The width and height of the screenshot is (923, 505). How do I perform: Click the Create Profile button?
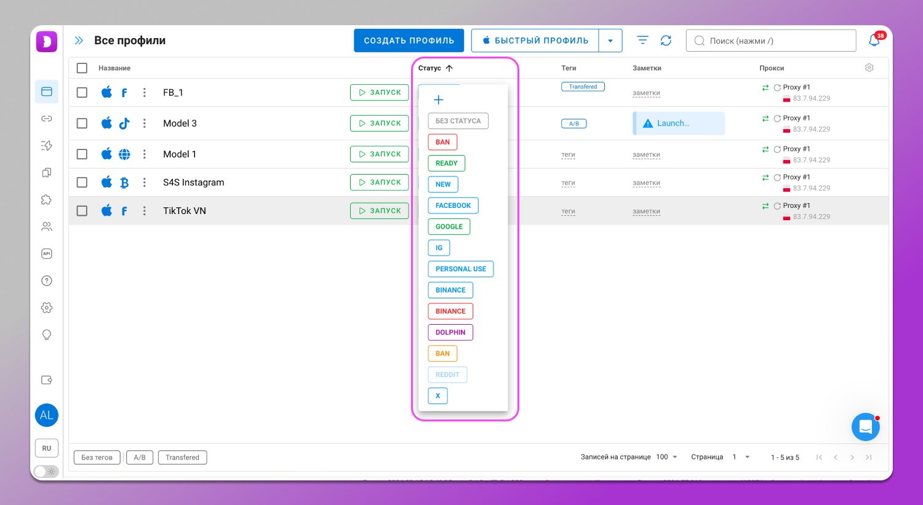409,41
